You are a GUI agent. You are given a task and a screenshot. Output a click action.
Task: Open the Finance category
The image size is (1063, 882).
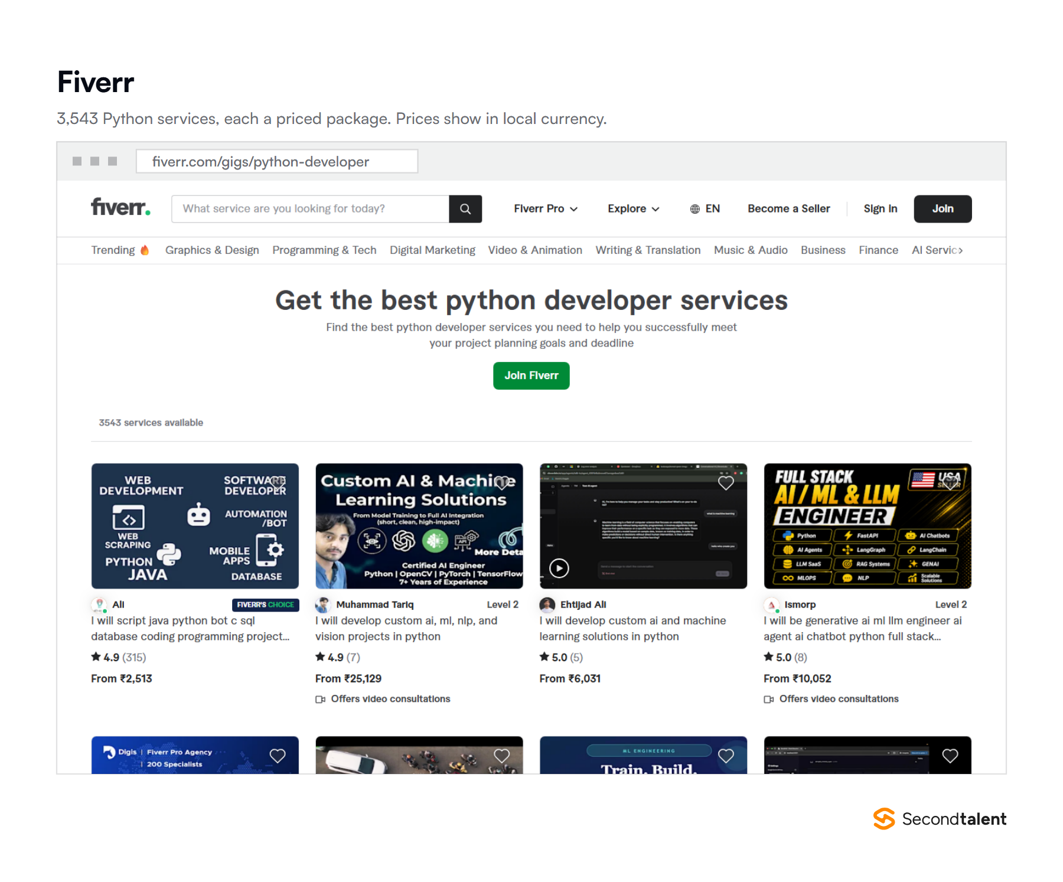pos(878,250)
